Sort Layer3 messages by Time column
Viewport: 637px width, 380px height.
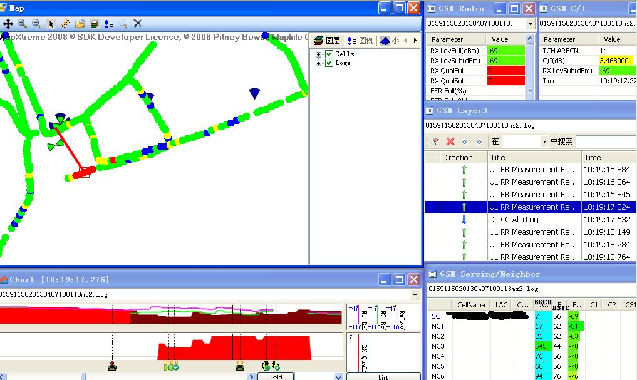coord(609,158)
